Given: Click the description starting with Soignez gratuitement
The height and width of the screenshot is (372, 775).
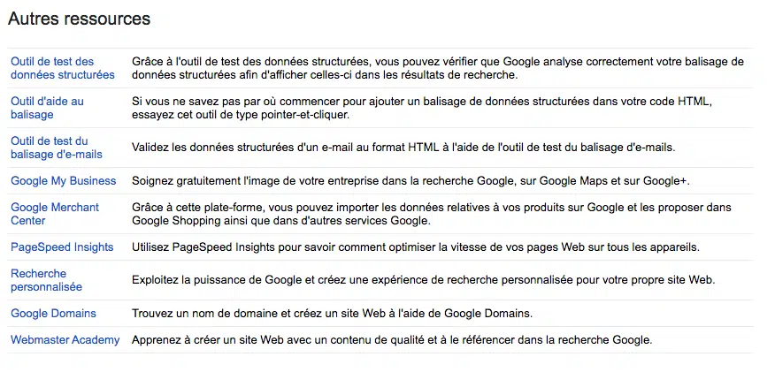Looking at the screenshot, I should coord(410,180).
